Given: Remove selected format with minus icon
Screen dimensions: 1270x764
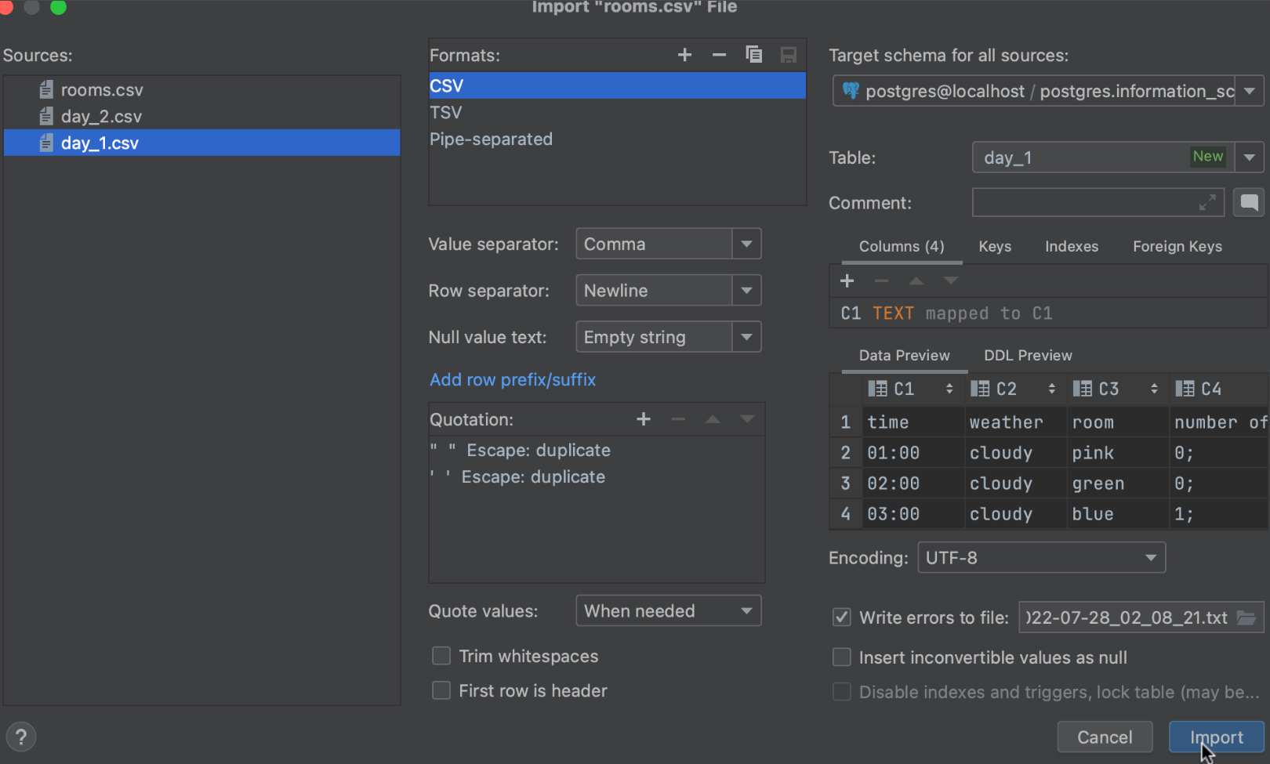Looking at the screenshot, I should point(719,55).
